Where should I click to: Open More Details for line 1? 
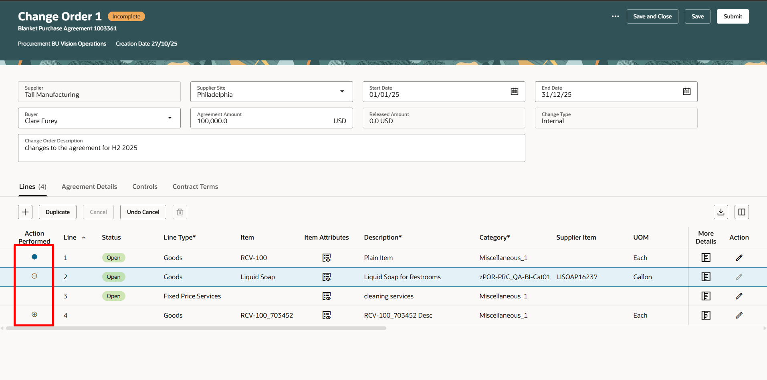(x=706, y=258)
